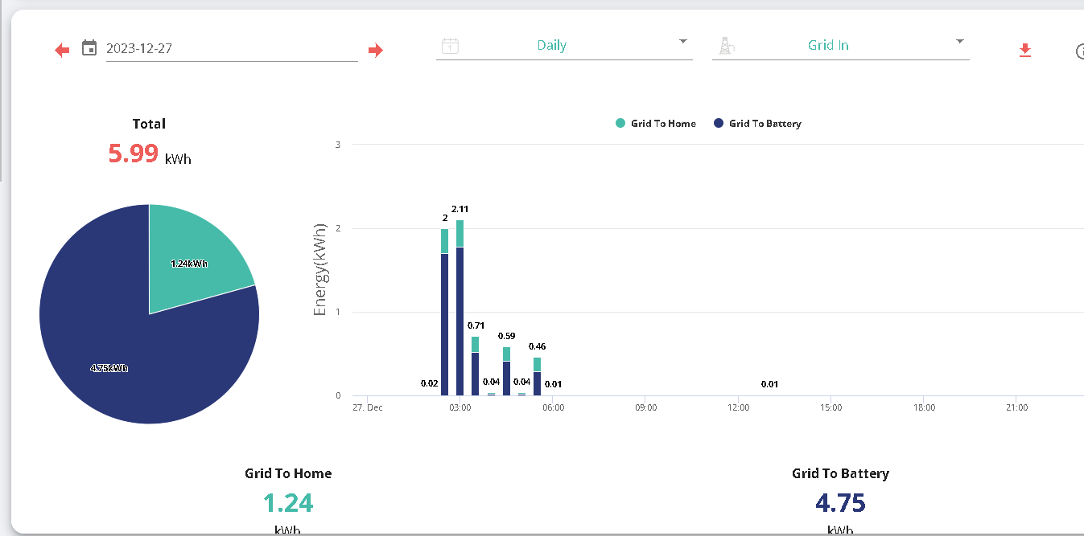The width and height of the screenshot is (1084, 536).
Task: Select the navy 4.75kWh pie slice
Action: point(121,354)
